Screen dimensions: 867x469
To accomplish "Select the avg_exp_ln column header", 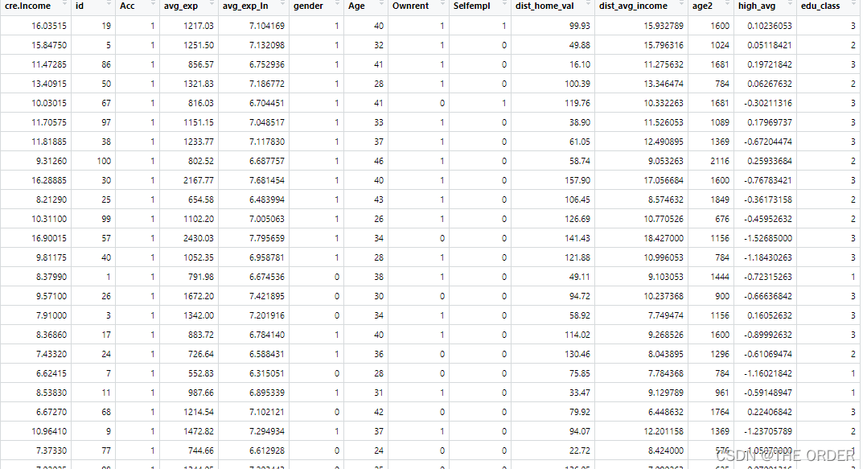I will point(245,6).
